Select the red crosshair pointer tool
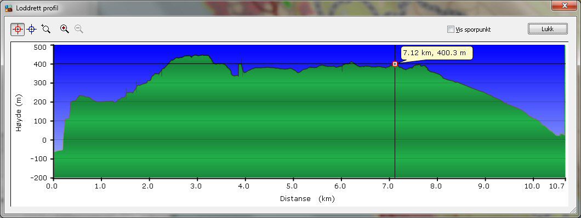This screenshot has width=581, height=218. [18, 29]
